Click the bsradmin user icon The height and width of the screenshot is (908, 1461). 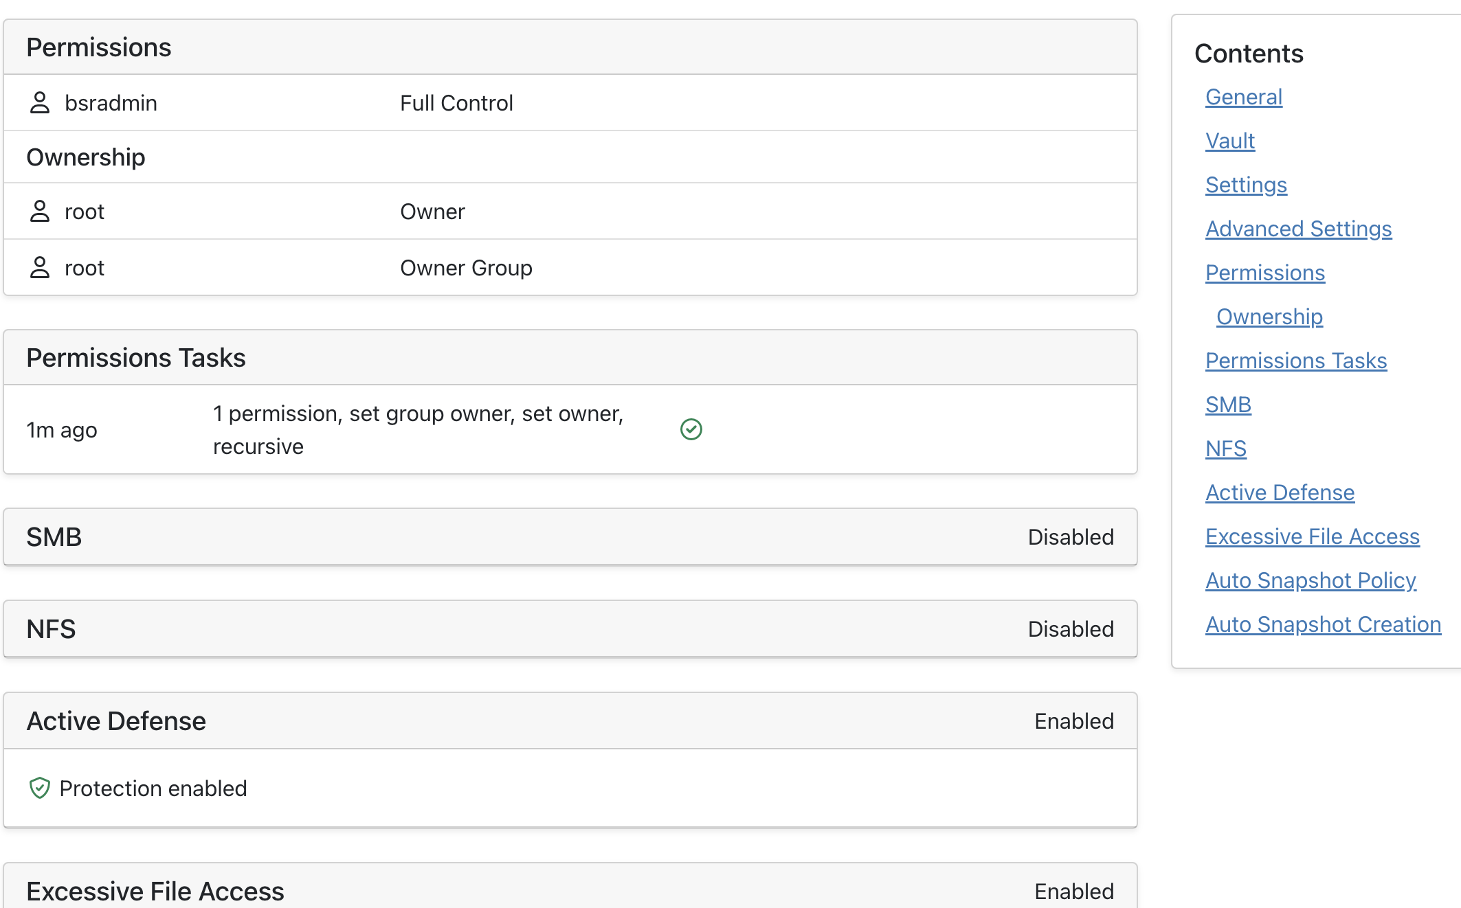click(x=40, y=103)
